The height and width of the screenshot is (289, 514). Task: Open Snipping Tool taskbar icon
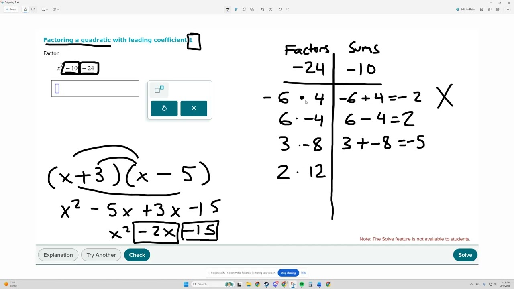coord(293,284)
